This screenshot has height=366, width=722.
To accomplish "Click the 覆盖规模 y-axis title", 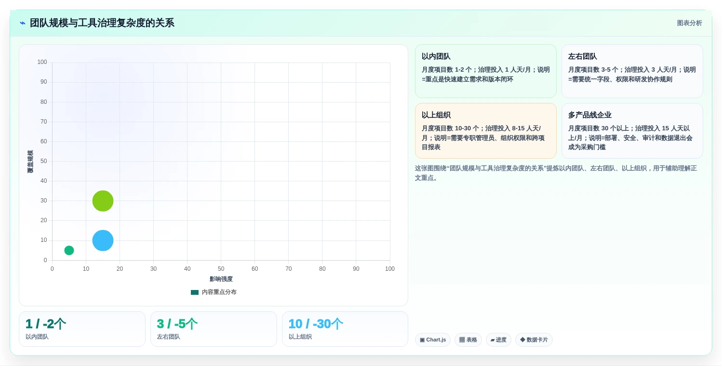I will point(30,162).
